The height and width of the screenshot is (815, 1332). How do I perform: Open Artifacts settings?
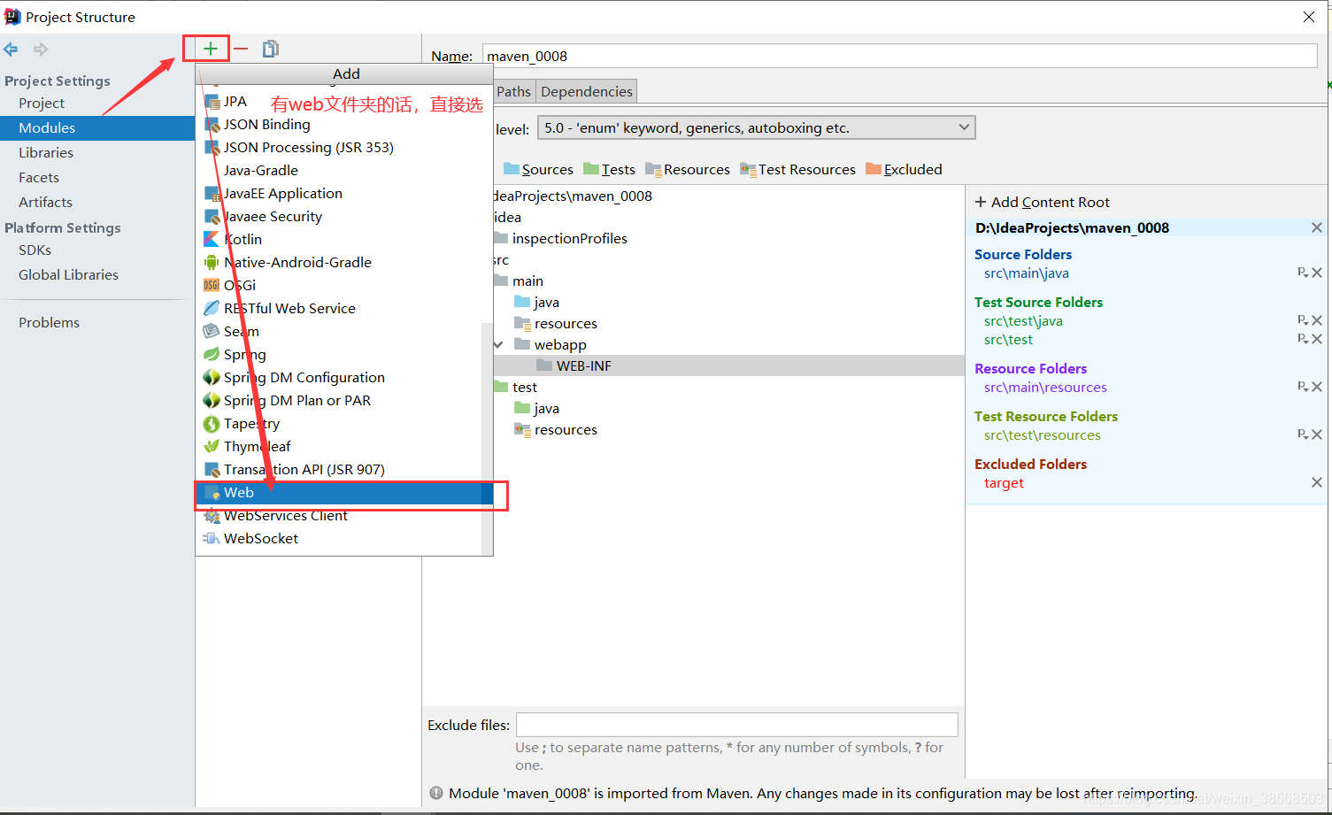pos(46,203)
